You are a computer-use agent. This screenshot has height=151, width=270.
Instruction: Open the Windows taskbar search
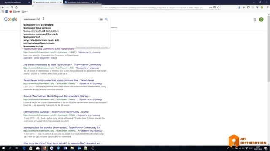pos(10,148)
